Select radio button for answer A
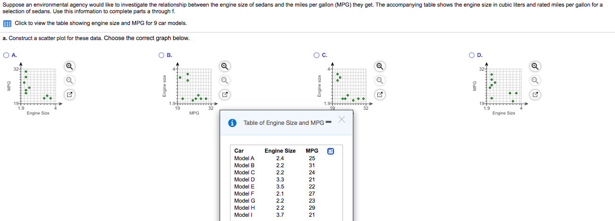The height and width of the screenshot is (221, 615). click(6, 55)
